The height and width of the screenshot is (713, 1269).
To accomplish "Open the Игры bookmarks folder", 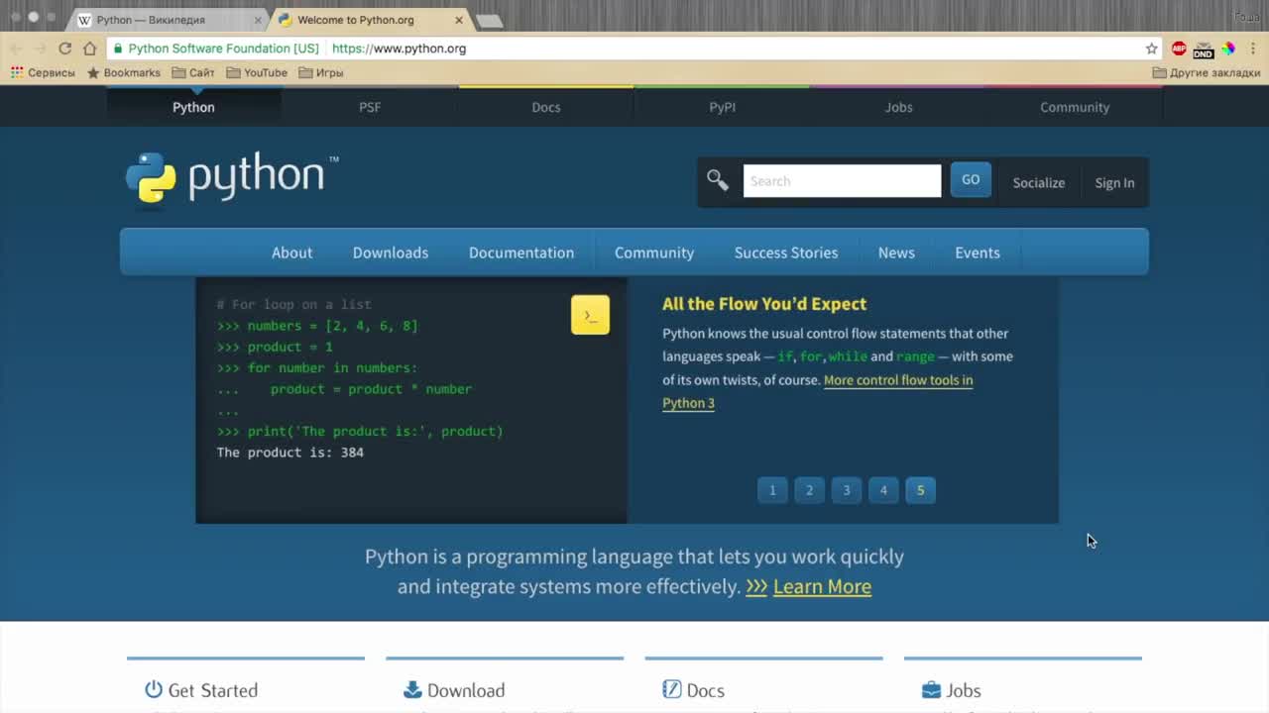I will [321, 72].
